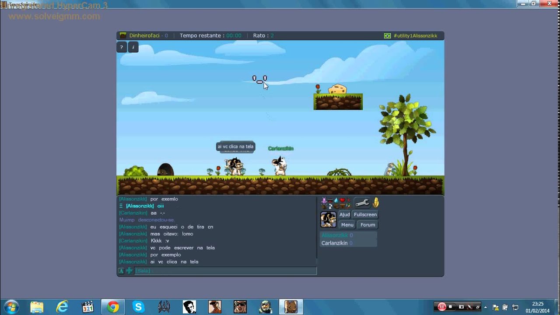Open the Windows Start button
The image size is (560, 315).
point(11,307)
